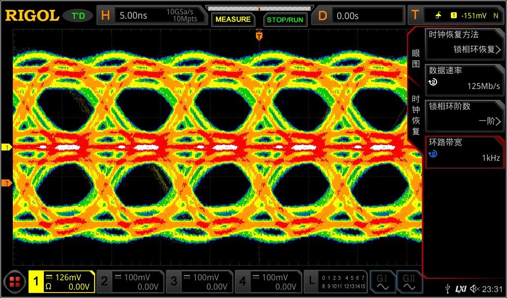This screenshot has width=507, height=298.
Task: Click the trigger edge slope icon
Action: click(x=439, y=15)
